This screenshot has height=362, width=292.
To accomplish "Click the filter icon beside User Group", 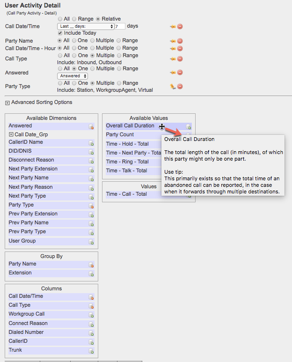I will [92, 242].
